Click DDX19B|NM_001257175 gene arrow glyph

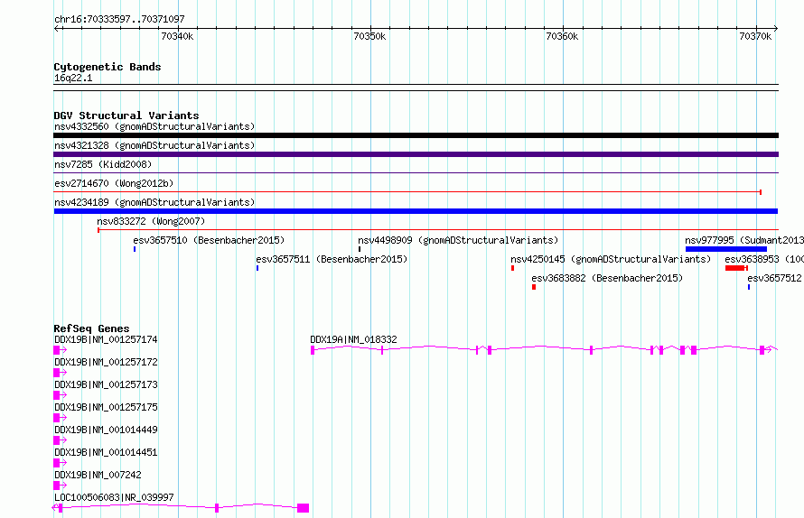pyautogui.click(x=60, y=418)
